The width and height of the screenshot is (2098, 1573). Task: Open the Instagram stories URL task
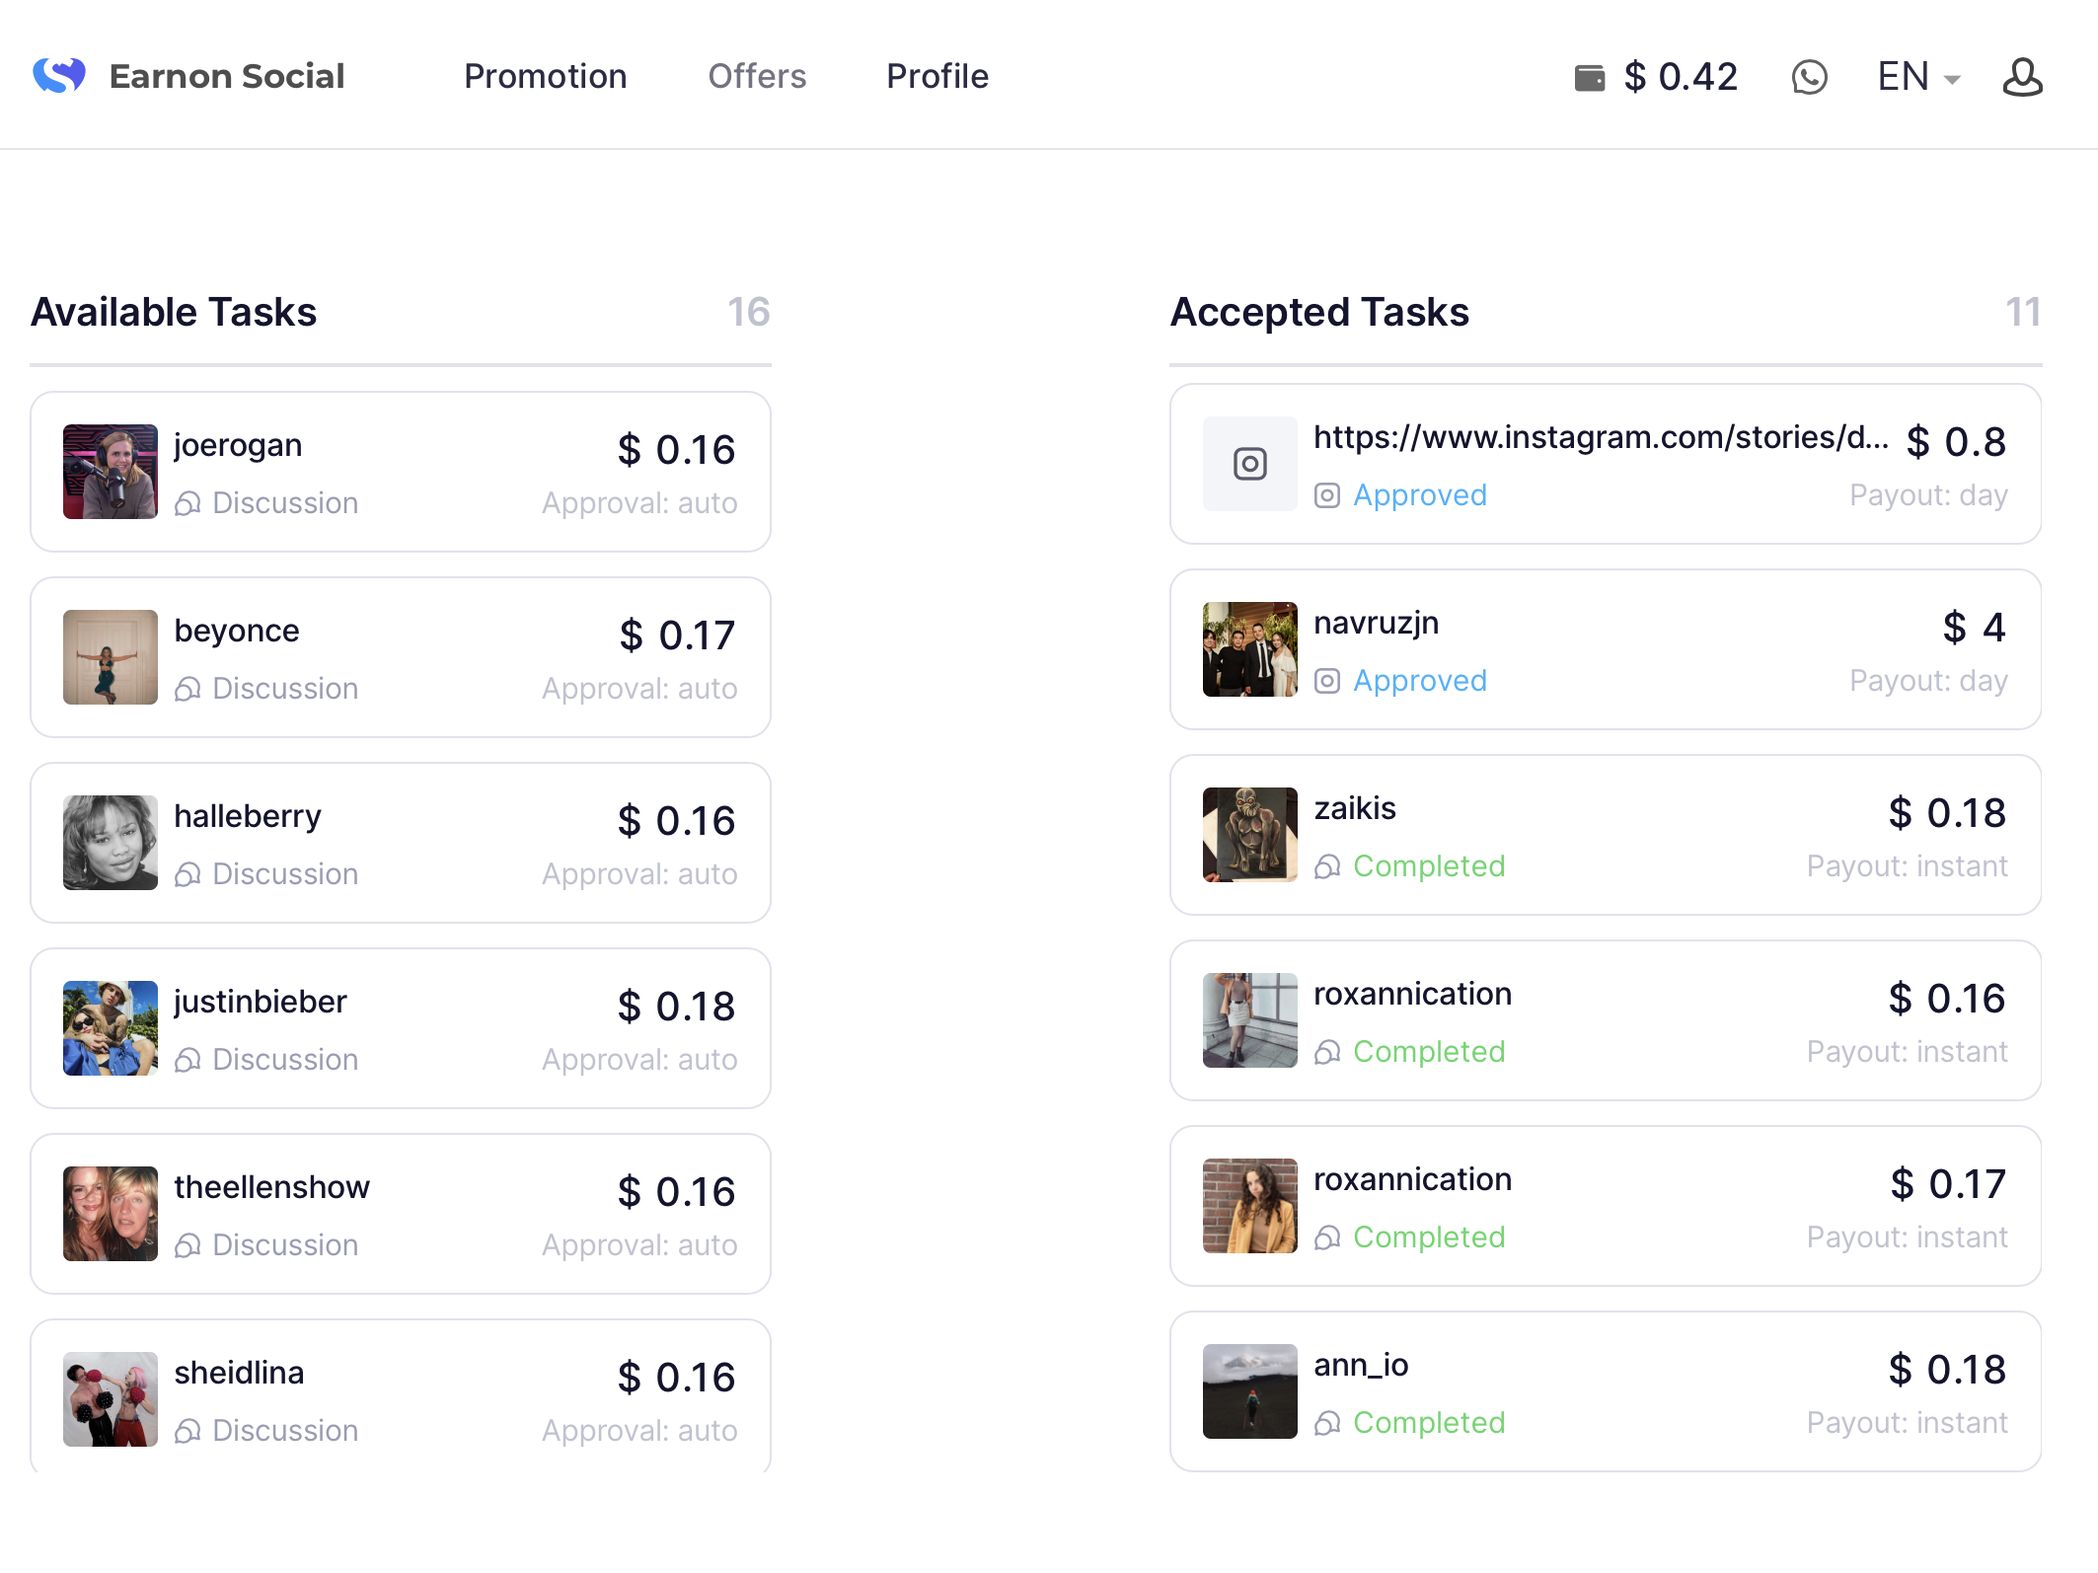(1600, 437)
